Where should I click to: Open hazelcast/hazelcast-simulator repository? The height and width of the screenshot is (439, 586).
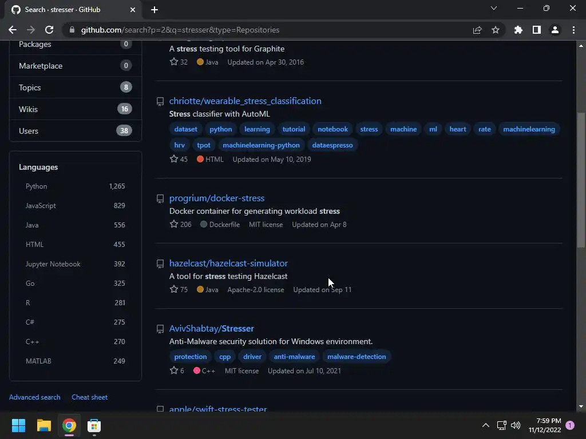pyautogui.click(x=228, y=263)
